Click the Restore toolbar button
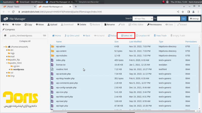The image size is (202, 113). point(95,24)
